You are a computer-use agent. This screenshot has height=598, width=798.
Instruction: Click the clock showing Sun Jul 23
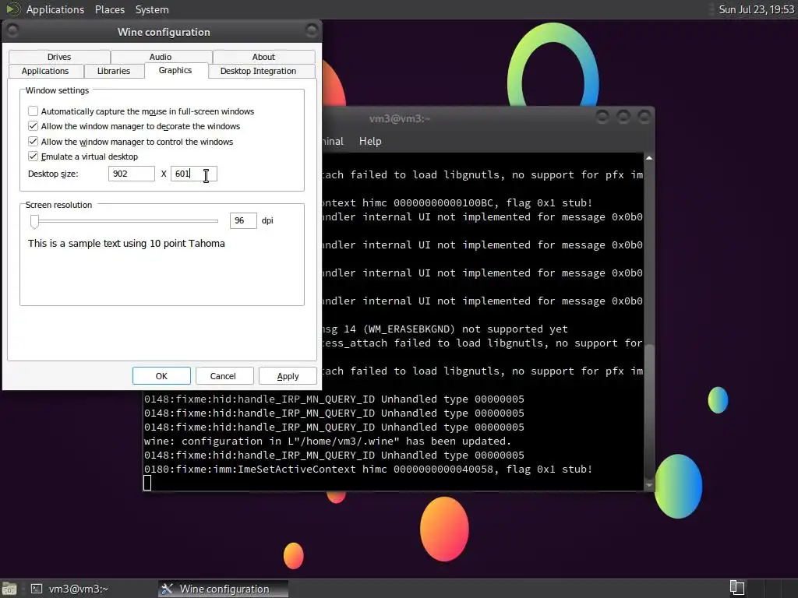pyautogui.click(x=756, y=9)
